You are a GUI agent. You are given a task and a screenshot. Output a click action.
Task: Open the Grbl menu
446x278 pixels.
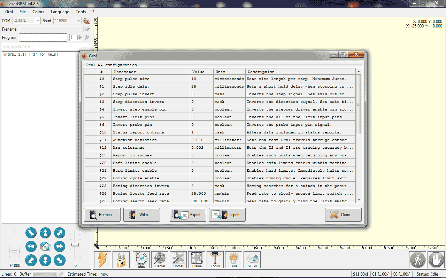[9, 12]
